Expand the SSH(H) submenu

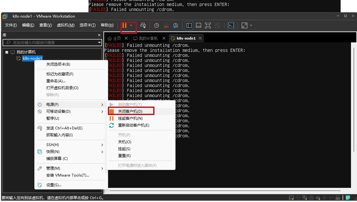click(71, 145)
